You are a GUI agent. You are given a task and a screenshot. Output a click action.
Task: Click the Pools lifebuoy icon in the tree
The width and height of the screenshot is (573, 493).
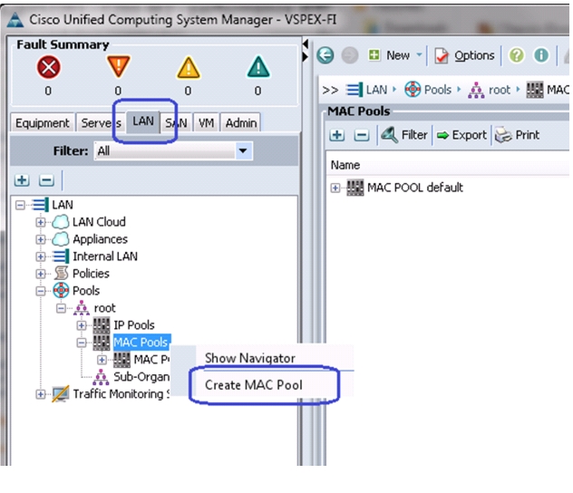tap(61, 291)
